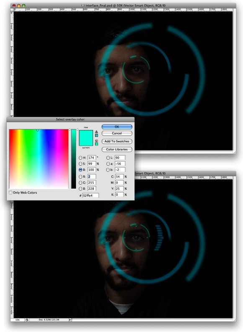Select the R red radio button
The width and height of the screenshot is (243, 332).
[80, 177]
